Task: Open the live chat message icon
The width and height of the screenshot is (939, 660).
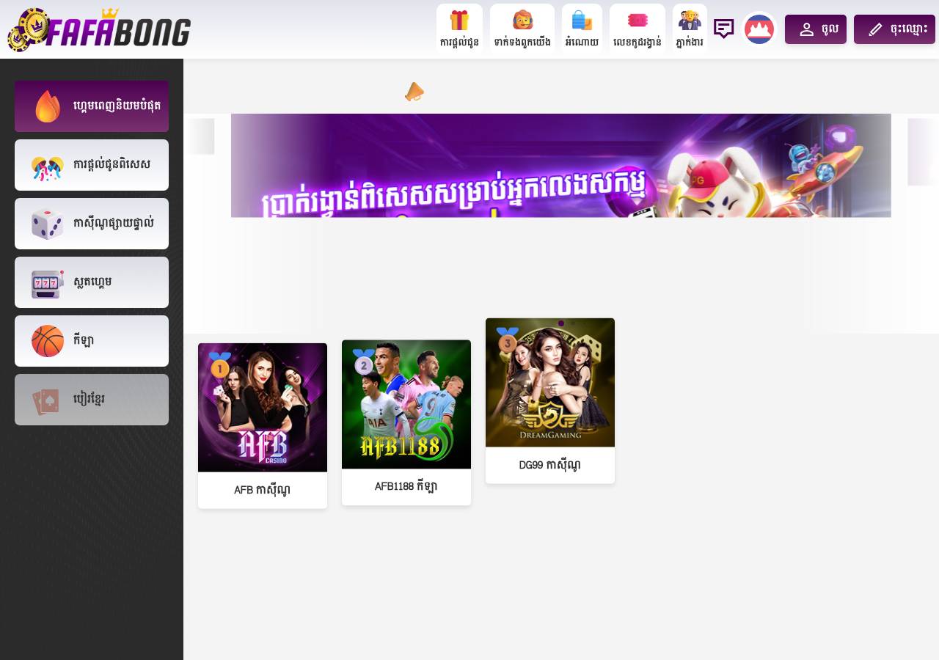Action: click(x=724, y=29)
